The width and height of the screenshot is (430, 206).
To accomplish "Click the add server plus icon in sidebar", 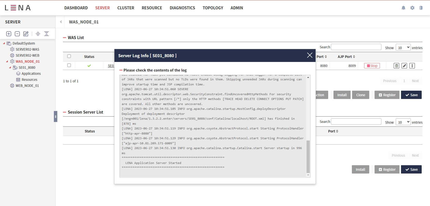I will [x=9, y=34].
